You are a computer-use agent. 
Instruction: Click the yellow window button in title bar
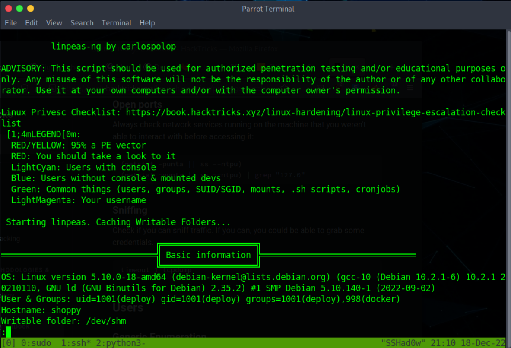pos(30,9)
